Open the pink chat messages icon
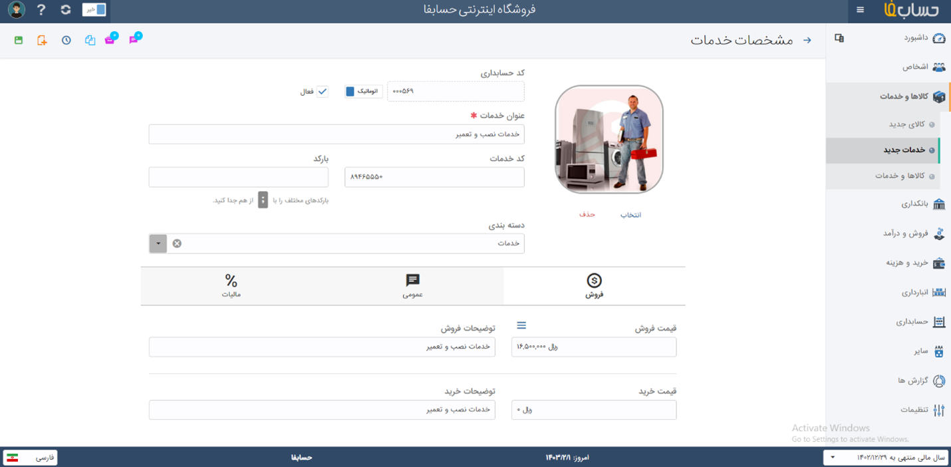 (x=134, y=39)
